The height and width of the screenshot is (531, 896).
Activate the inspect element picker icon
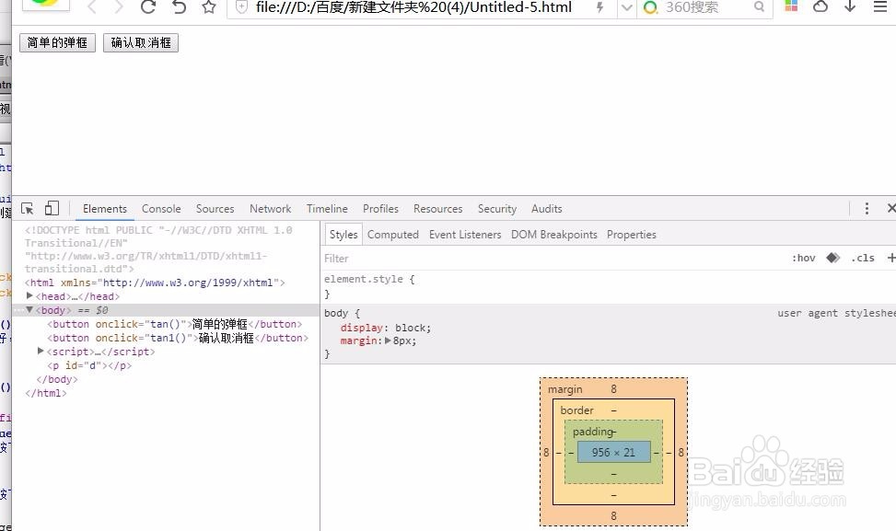tap(27, 208)
